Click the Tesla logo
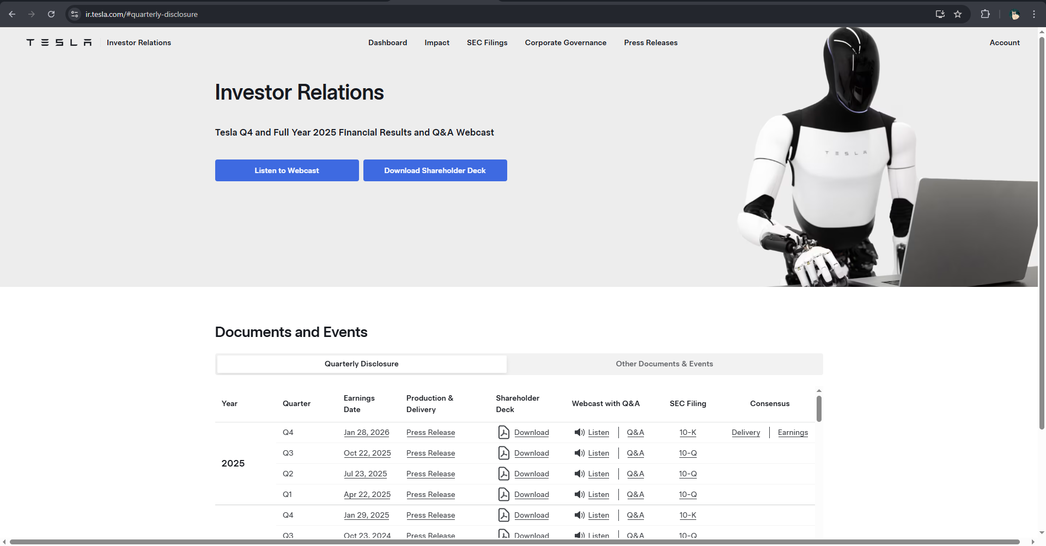Screen dimensions: 1046x546 point(59,42)
